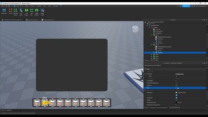Click the TextSize value field

pyautogui.click(x=190, y=100)
